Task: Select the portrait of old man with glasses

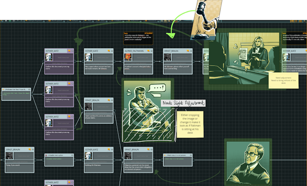Action: tap(248, 162)
